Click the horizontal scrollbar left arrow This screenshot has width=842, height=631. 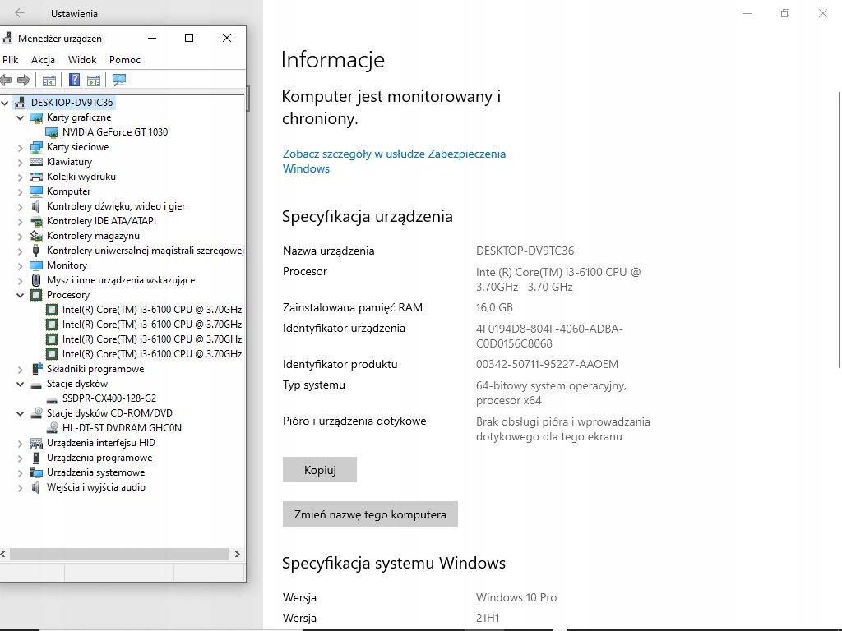[x=3, y=555]
